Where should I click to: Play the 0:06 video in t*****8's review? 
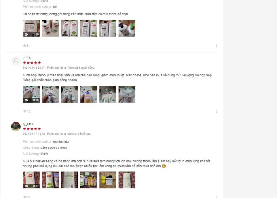31,94
